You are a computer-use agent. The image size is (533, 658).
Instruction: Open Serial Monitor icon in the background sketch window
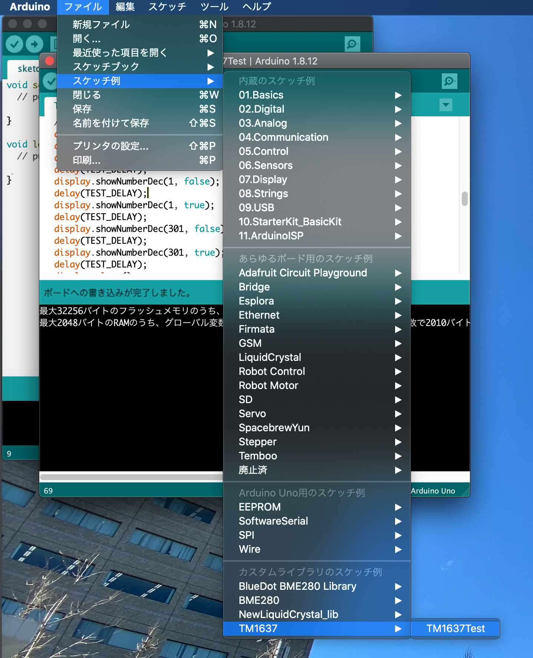352,44
